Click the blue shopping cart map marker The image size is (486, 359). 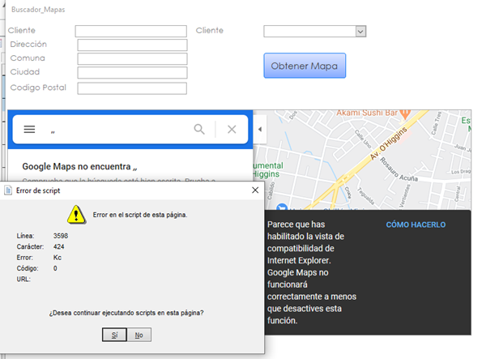pos(282,207)
